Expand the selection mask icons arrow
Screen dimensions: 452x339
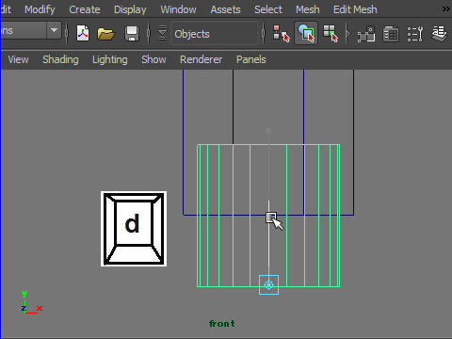(347, 33)
